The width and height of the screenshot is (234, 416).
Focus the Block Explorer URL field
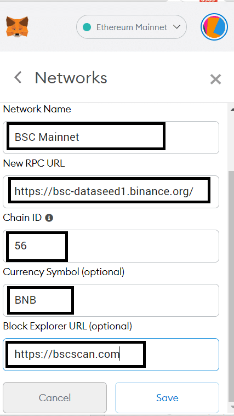(x=111, y=355)
